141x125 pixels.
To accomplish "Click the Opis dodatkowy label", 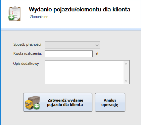I will [x=26, y=64].
